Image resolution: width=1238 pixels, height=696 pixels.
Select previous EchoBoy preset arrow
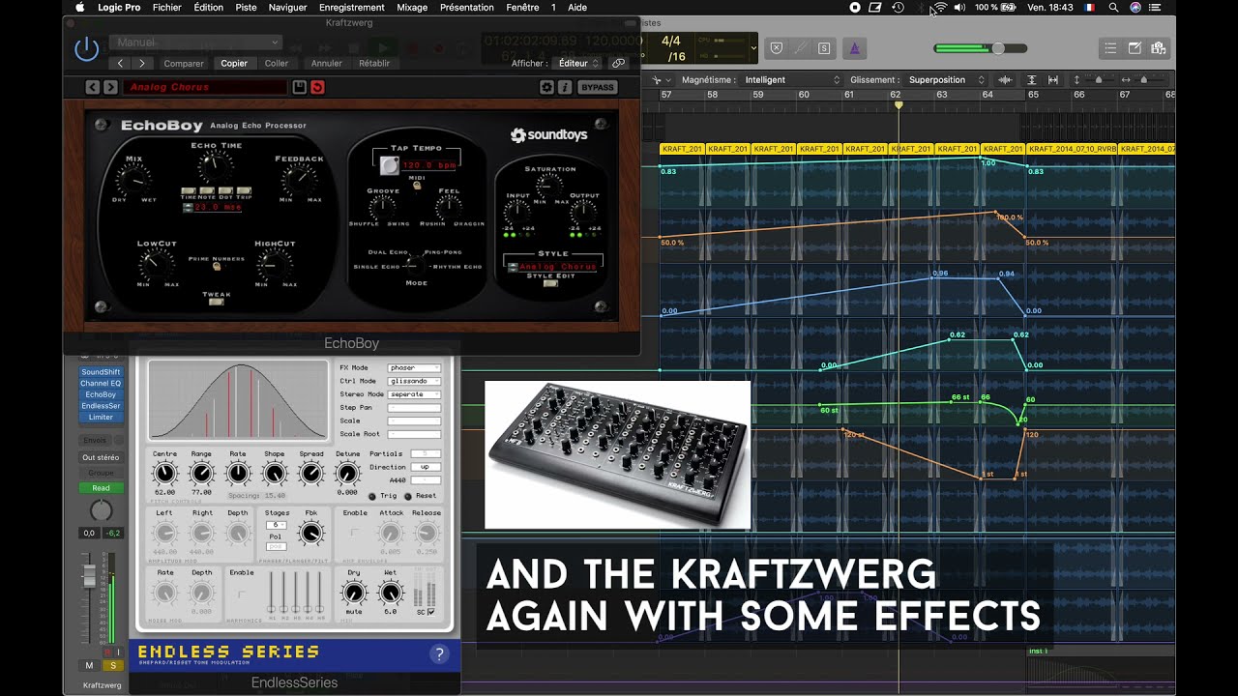92,87
